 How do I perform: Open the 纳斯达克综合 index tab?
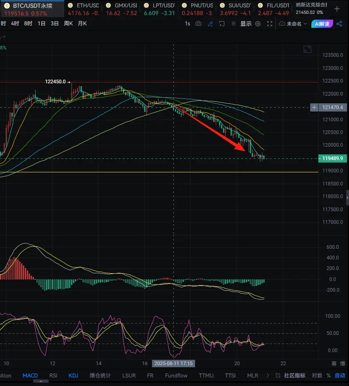coord(311,9)
